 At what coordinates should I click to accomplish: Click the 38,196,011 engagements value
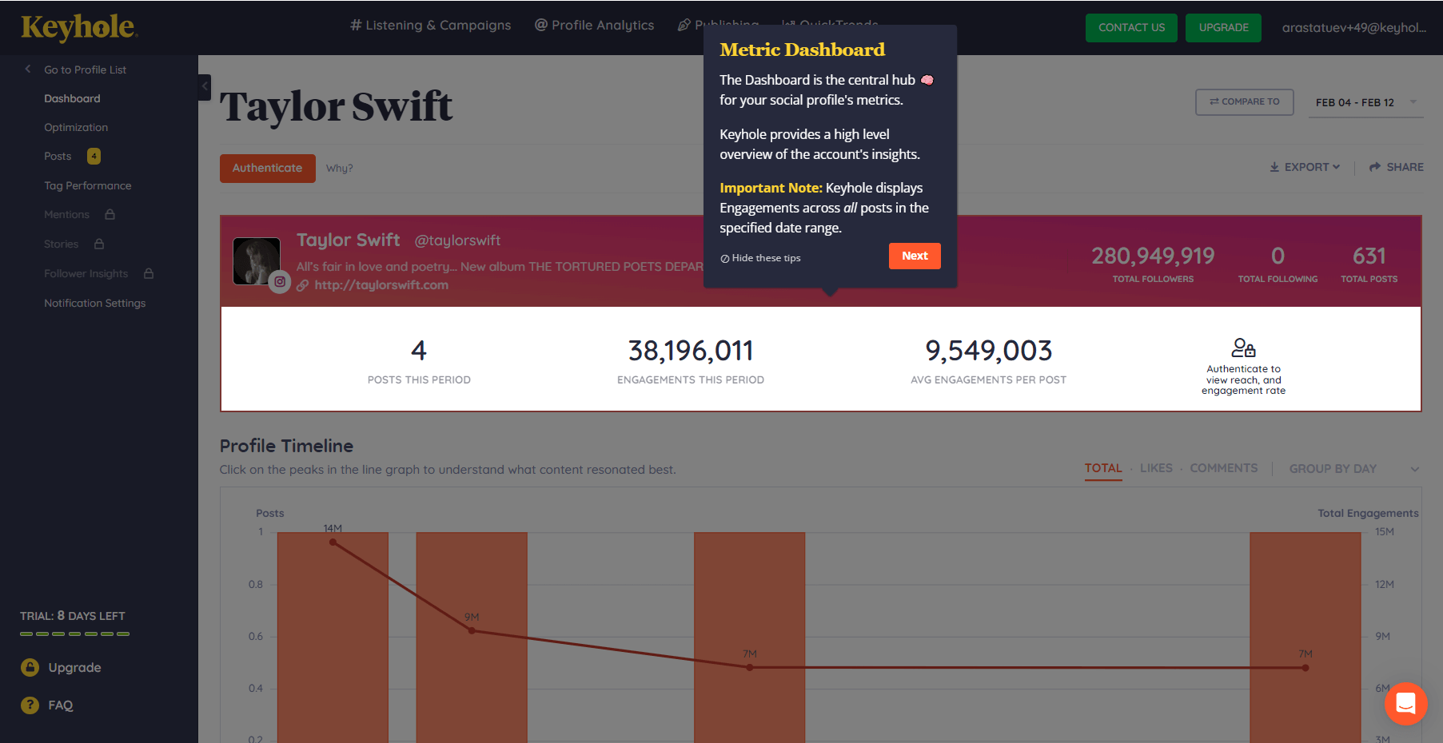click(691, 351)
